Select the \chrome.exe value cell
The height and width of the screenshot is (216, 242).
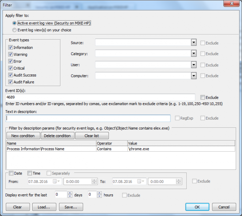point(181,149)
